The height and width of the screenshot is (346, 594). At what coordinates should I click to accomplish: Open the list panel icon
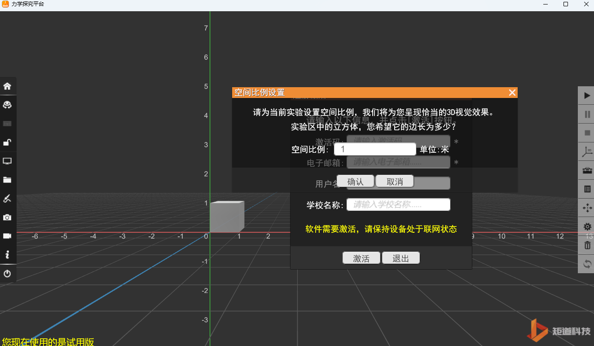coord(587,189)
